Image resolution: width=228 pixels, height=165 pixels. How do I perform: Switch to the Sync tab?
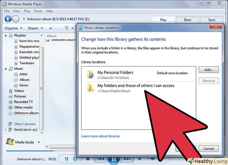point(212,20)
